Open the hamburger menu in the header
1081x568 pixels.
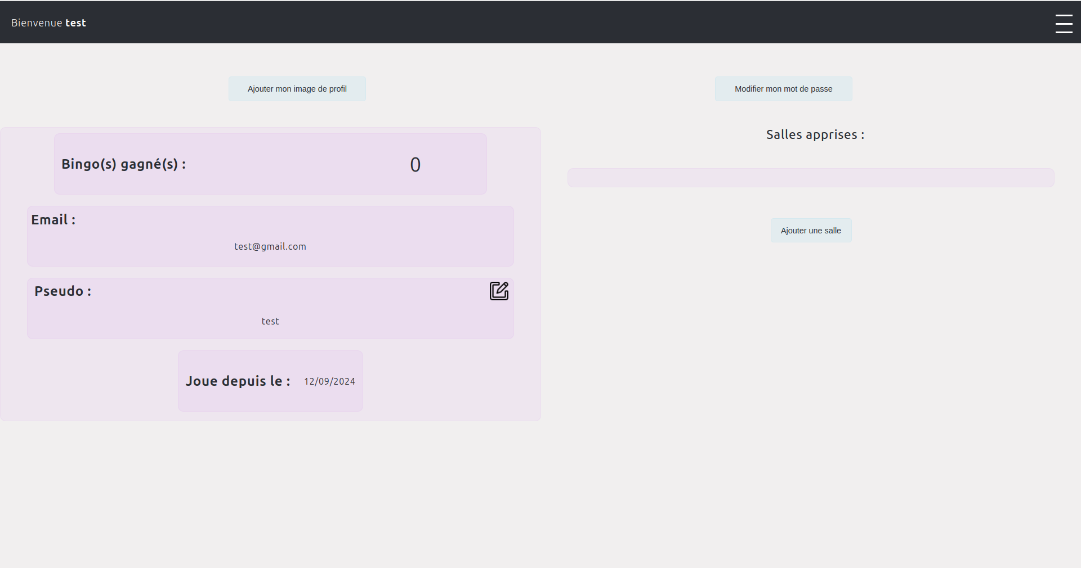pos(1064,24)
